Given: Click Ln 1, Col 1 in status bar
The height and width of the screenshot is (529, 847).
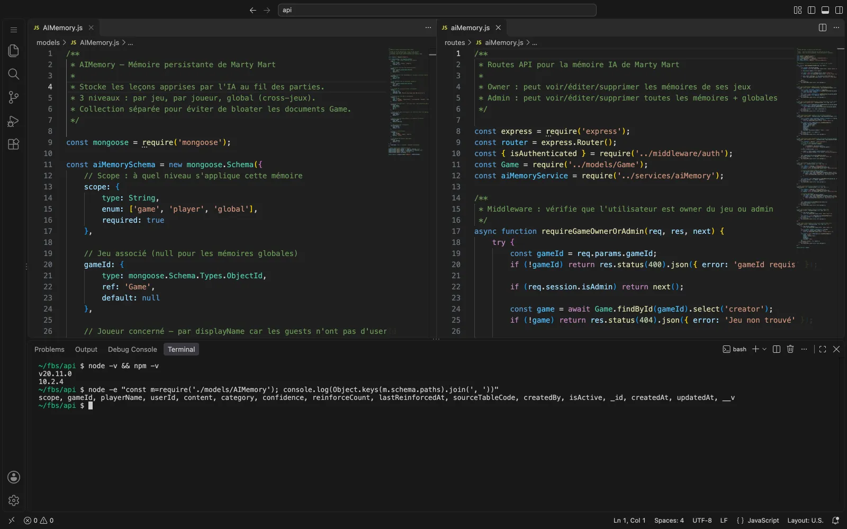Looking at the screenshot, I should (629, 521).
